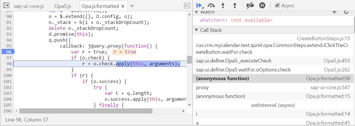Set breakpoint on line number 101

(x=7, y=81)
